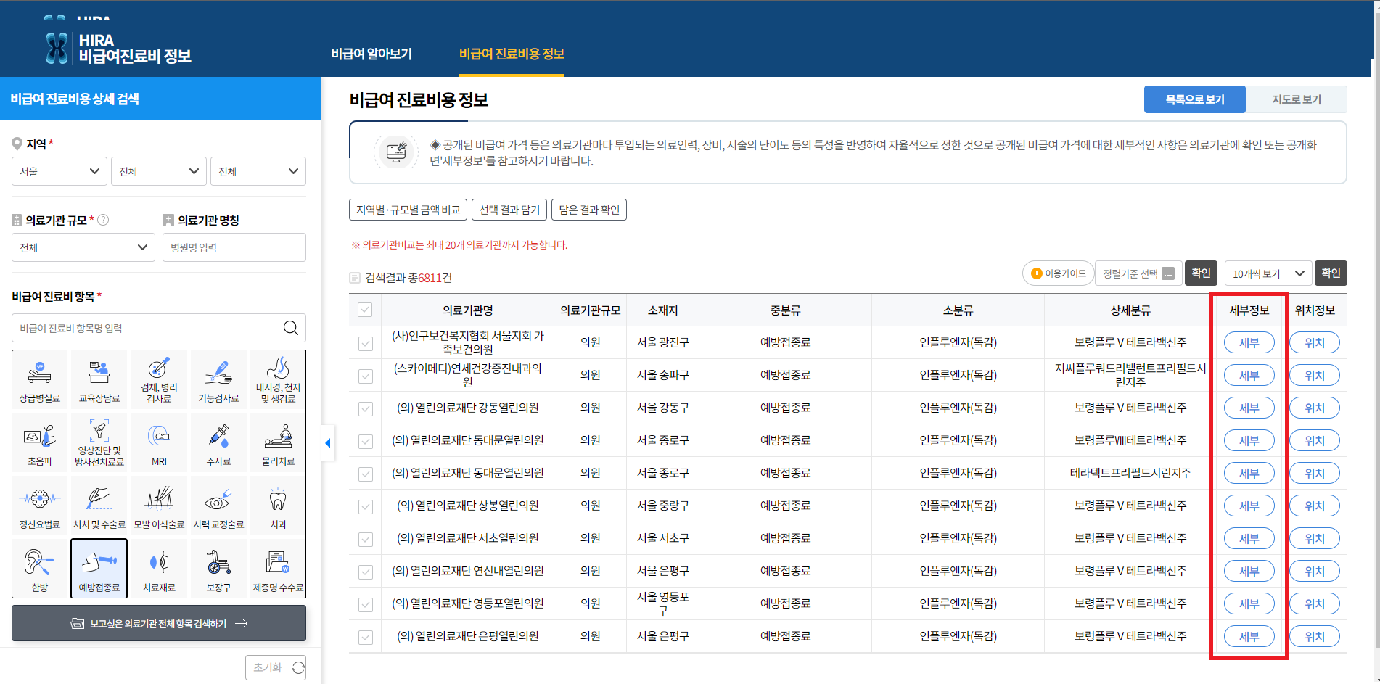Screen dimensions: 1380x684
Task: Click 선택 결과 담기 button
Action: tap(509, 210)
